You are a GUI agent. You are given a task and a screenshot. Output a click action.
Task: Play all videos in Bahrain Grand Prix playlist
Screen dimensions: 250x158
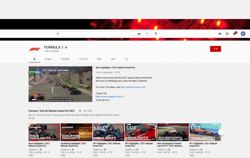coord(86,111)
